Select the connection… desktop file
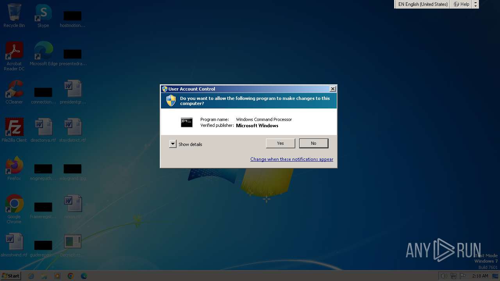Image resolution: width=500 pixels, height=281 pixels. click(43, 94)
